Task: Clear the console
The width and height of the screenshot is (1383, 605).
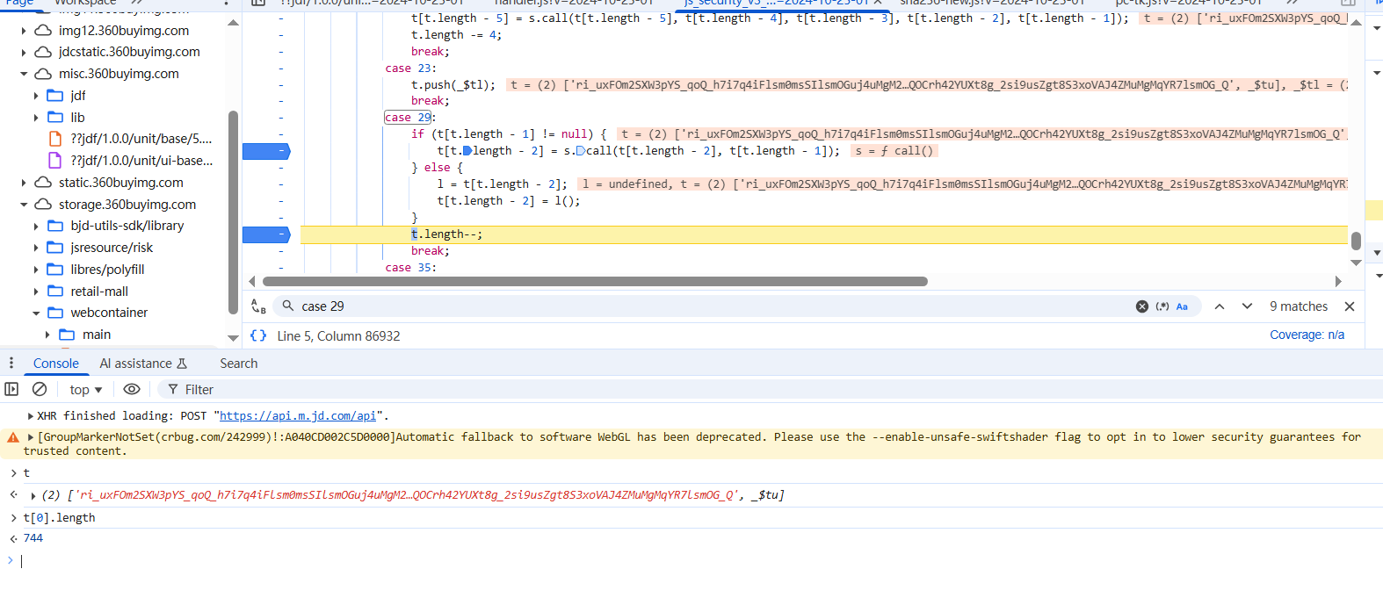Action: (x=40, y=389)
